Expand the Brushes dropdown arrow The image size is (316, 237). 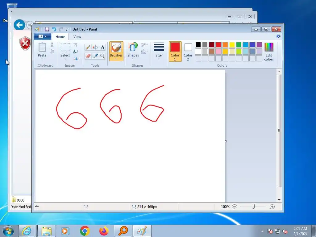(x=116, y=59)
